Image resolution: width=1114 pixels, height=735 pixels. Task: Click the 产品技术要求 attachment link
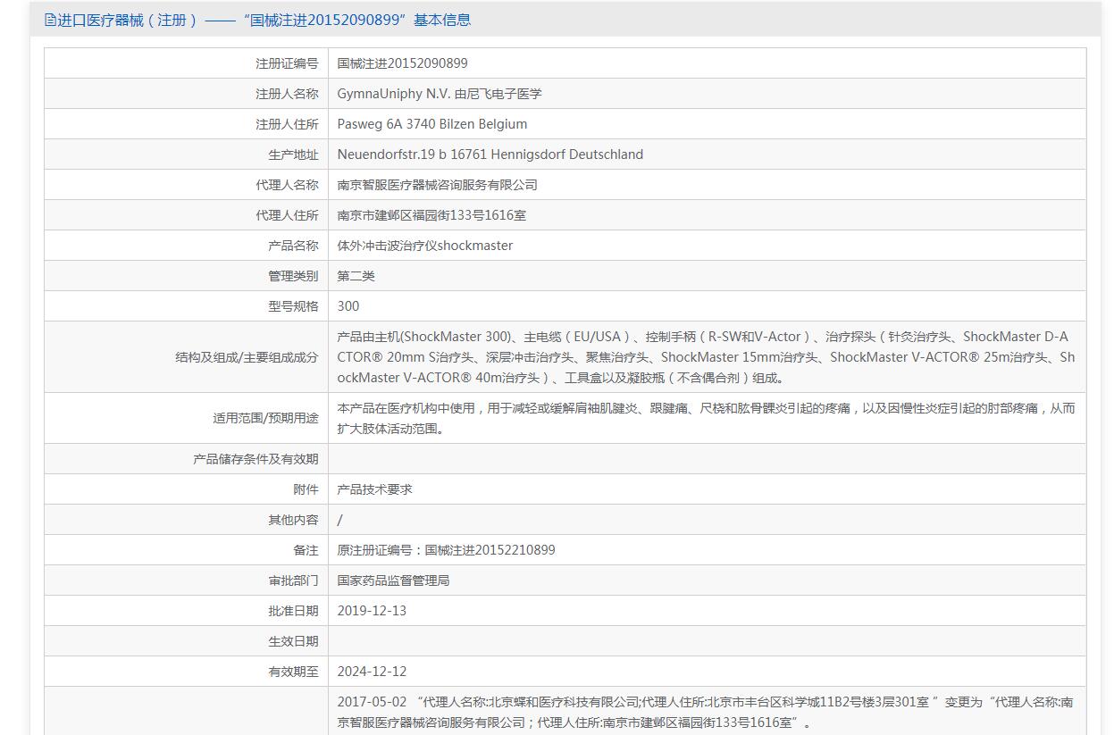(374, 489)
